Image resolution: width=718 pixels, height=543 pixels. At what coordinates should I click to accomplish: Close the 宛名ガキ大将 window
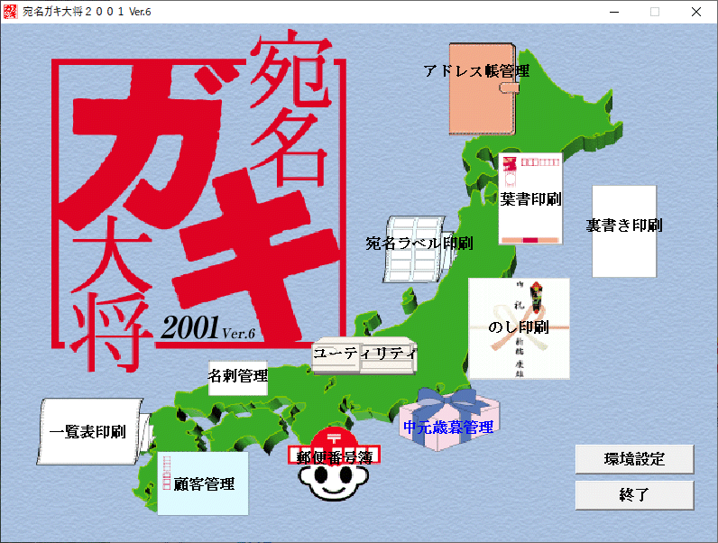click(696, 12)
